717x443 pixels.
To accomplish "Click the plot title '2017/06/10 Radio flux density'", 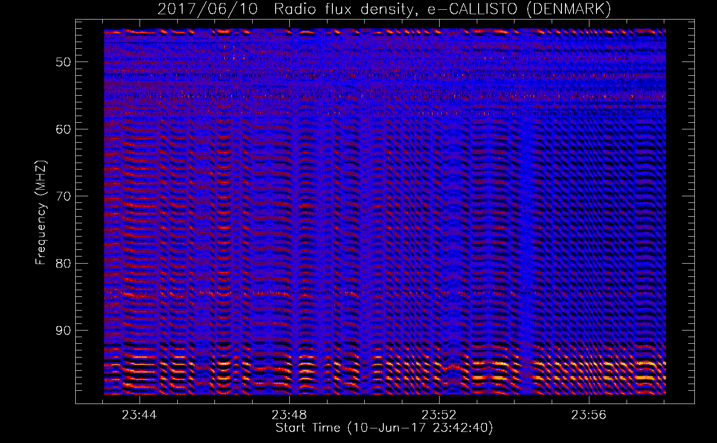I will (288, 9).
